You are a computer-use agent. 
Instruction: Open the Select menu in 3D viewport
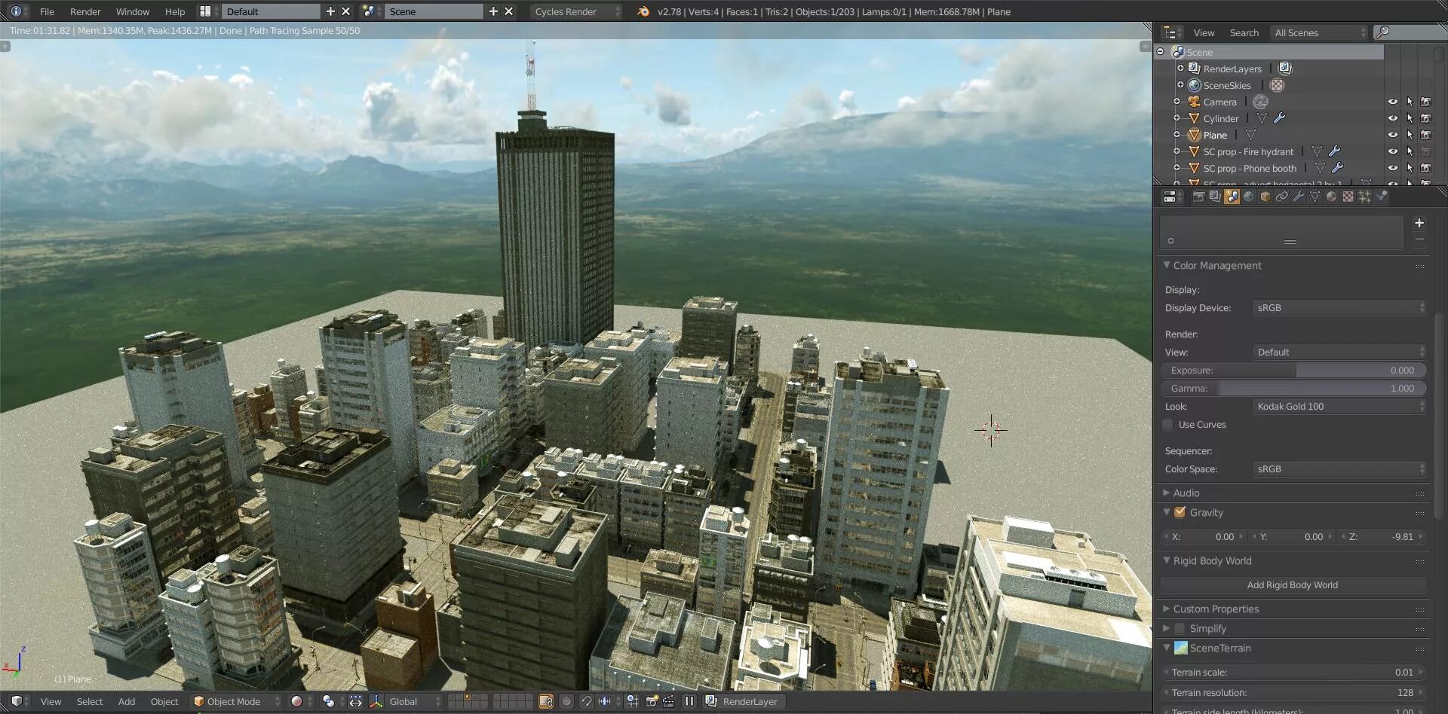tap(90, 701)
